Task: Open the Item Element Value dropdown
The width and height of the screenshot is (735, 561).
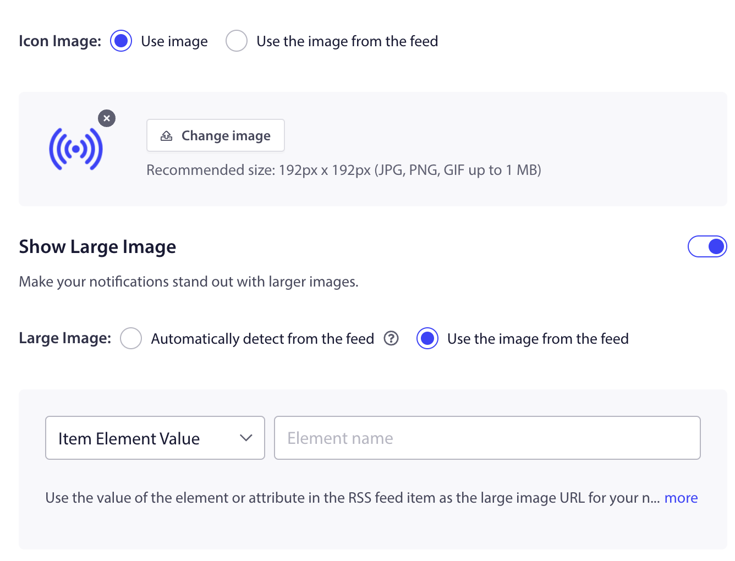Action: pyautogui.click(x=155, y=438)
